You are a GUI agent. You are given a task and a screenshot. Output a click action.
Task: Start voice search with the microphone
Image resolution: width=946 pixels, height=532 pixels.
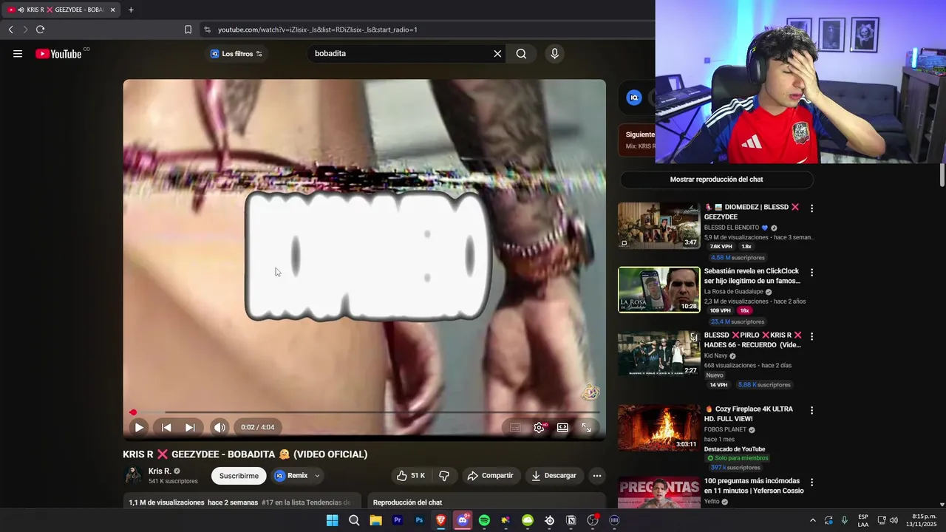pyautogui.click(x=554, y=53)
